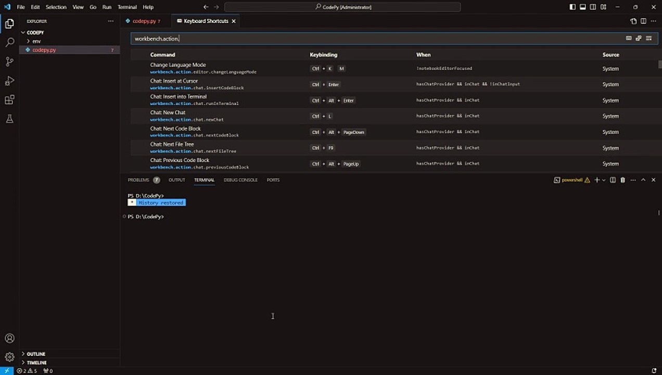Image resolution: width=662 pixels, height=375 pixels.
Task: Close the Keyboard Shortcuts tab
Action: tap(234, 21)
